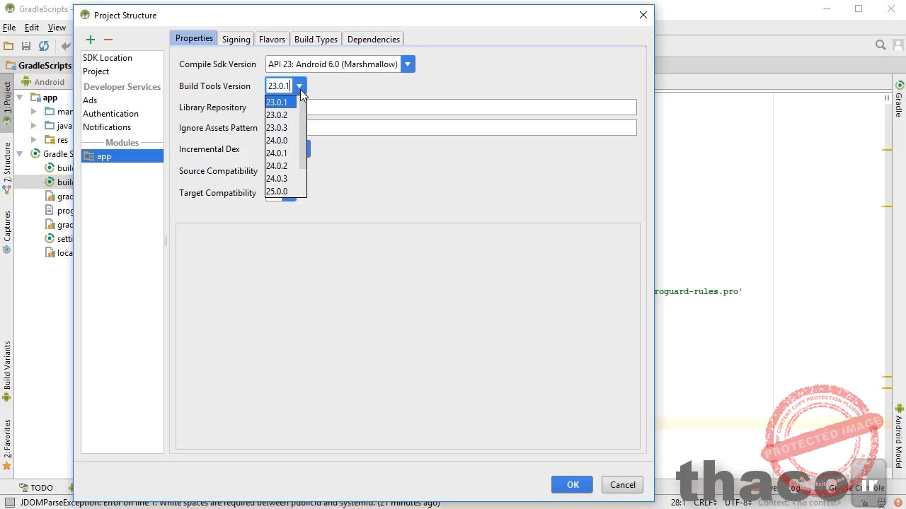The width and height of the screenshot is (906, 509).
Task: Select the Ads developer service
Action: click(x=90, y=100)
